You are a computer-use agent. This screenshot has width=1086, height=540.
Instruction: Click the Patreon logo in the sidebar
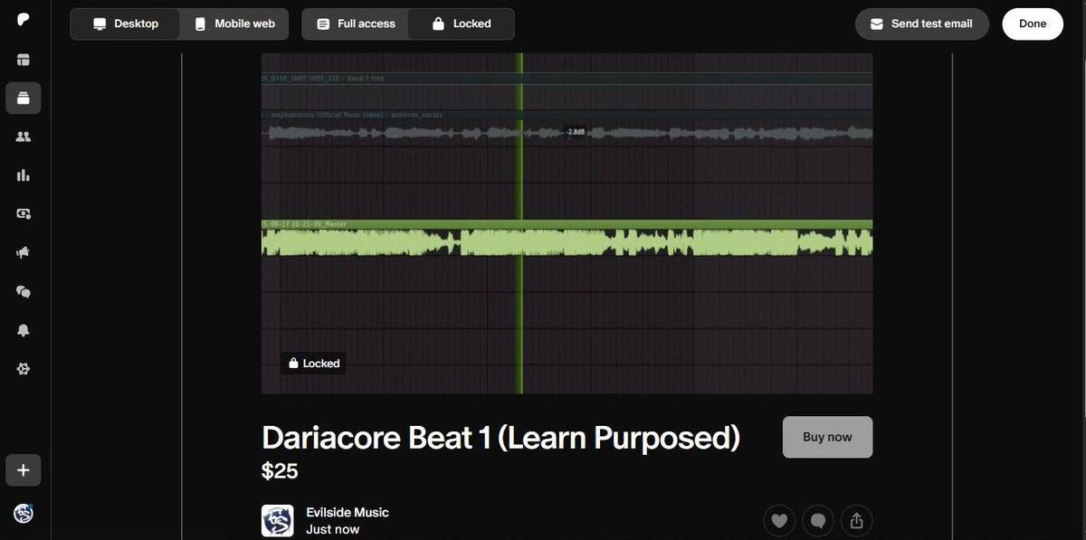(x=24, y=20)
